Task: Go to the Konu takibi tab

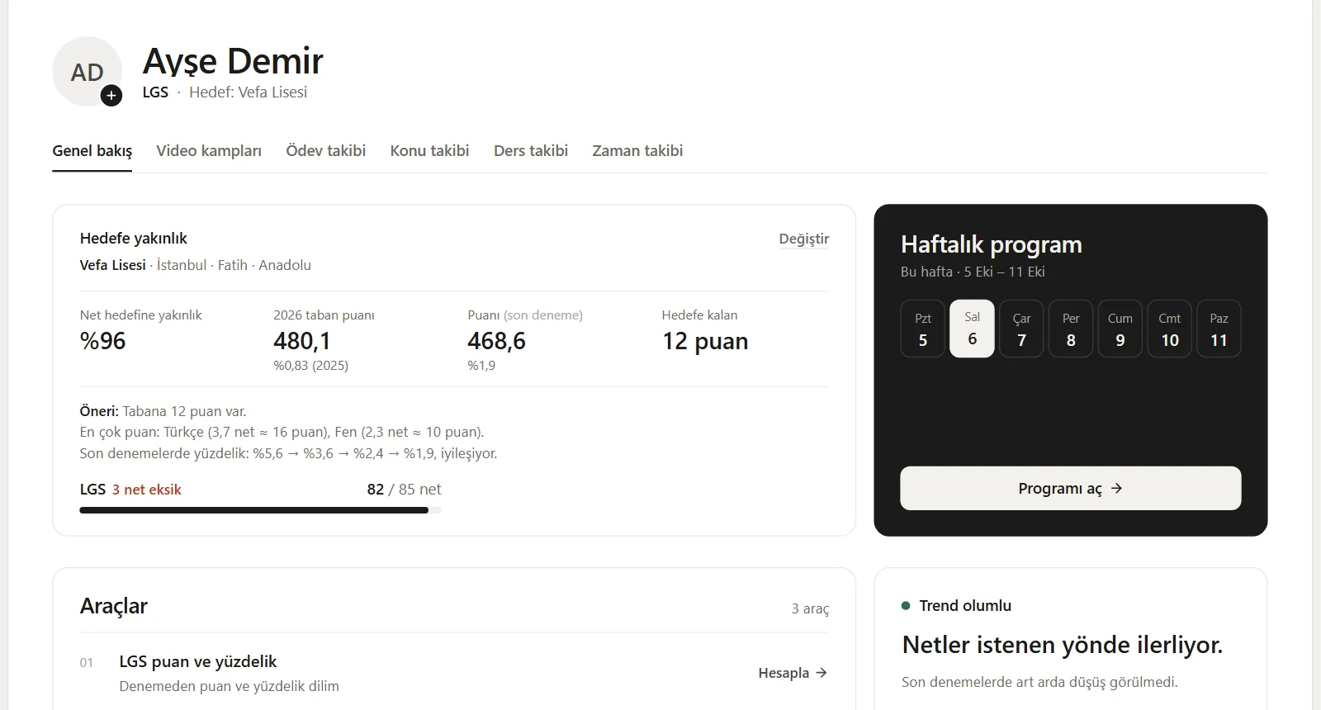Action: point(429,150)
